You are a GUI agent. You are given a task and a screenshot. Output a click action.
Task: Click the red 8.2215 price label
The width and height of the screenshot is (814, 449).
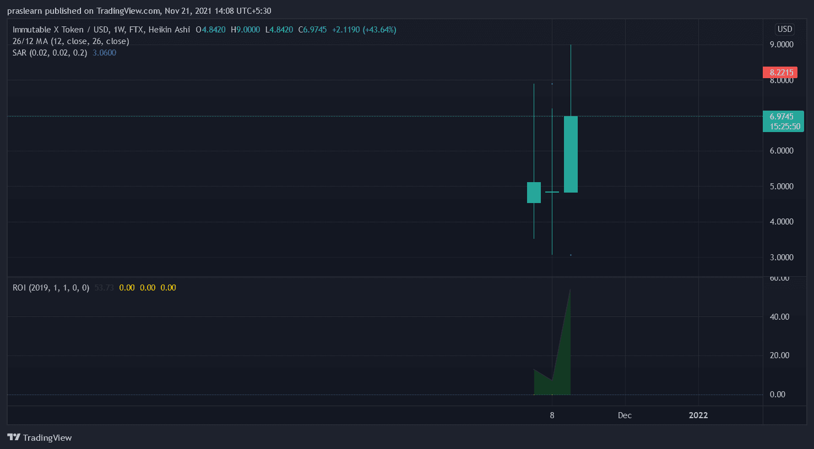[x=780, y=72]
